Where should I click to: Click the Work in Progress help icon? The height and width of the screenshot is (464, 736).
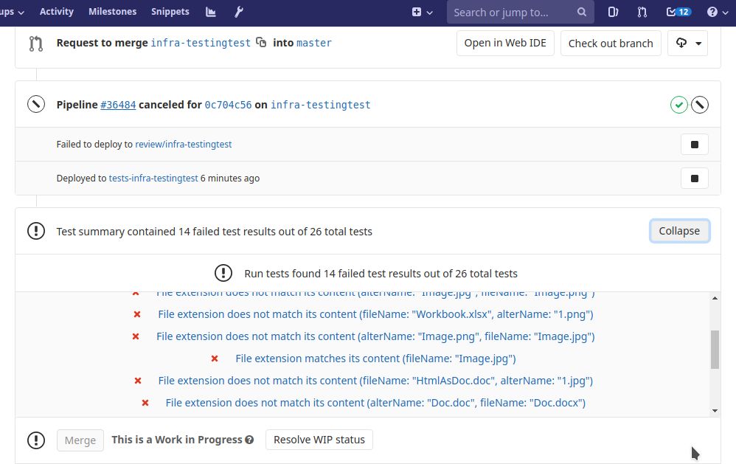[249, 440]
